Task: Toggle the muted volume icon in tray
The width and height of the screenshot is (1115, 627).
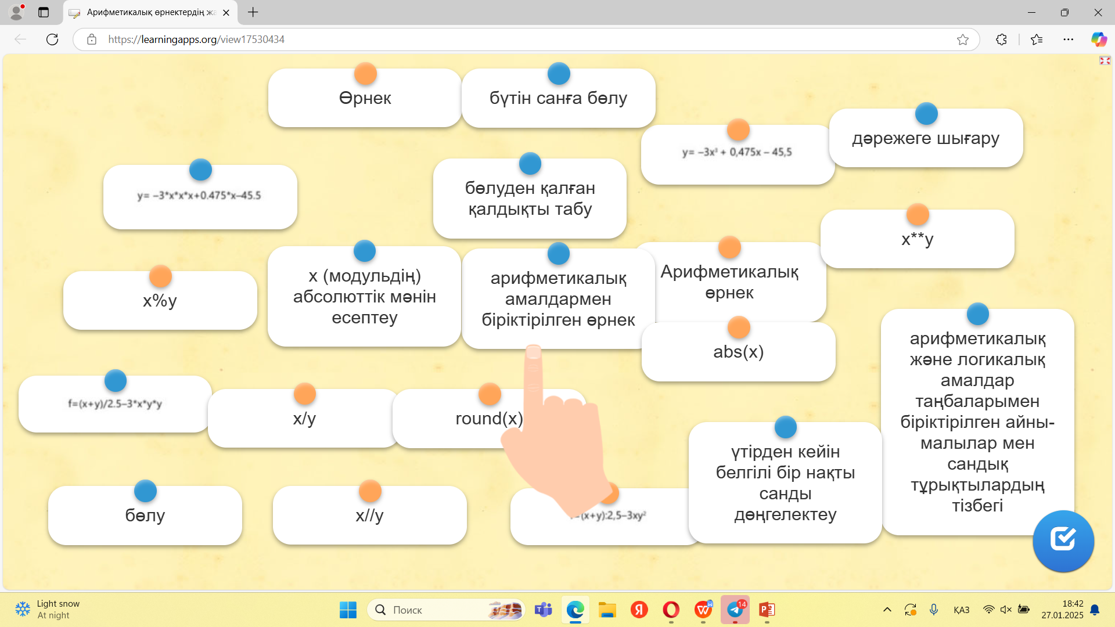Action: coord(1006,610)
